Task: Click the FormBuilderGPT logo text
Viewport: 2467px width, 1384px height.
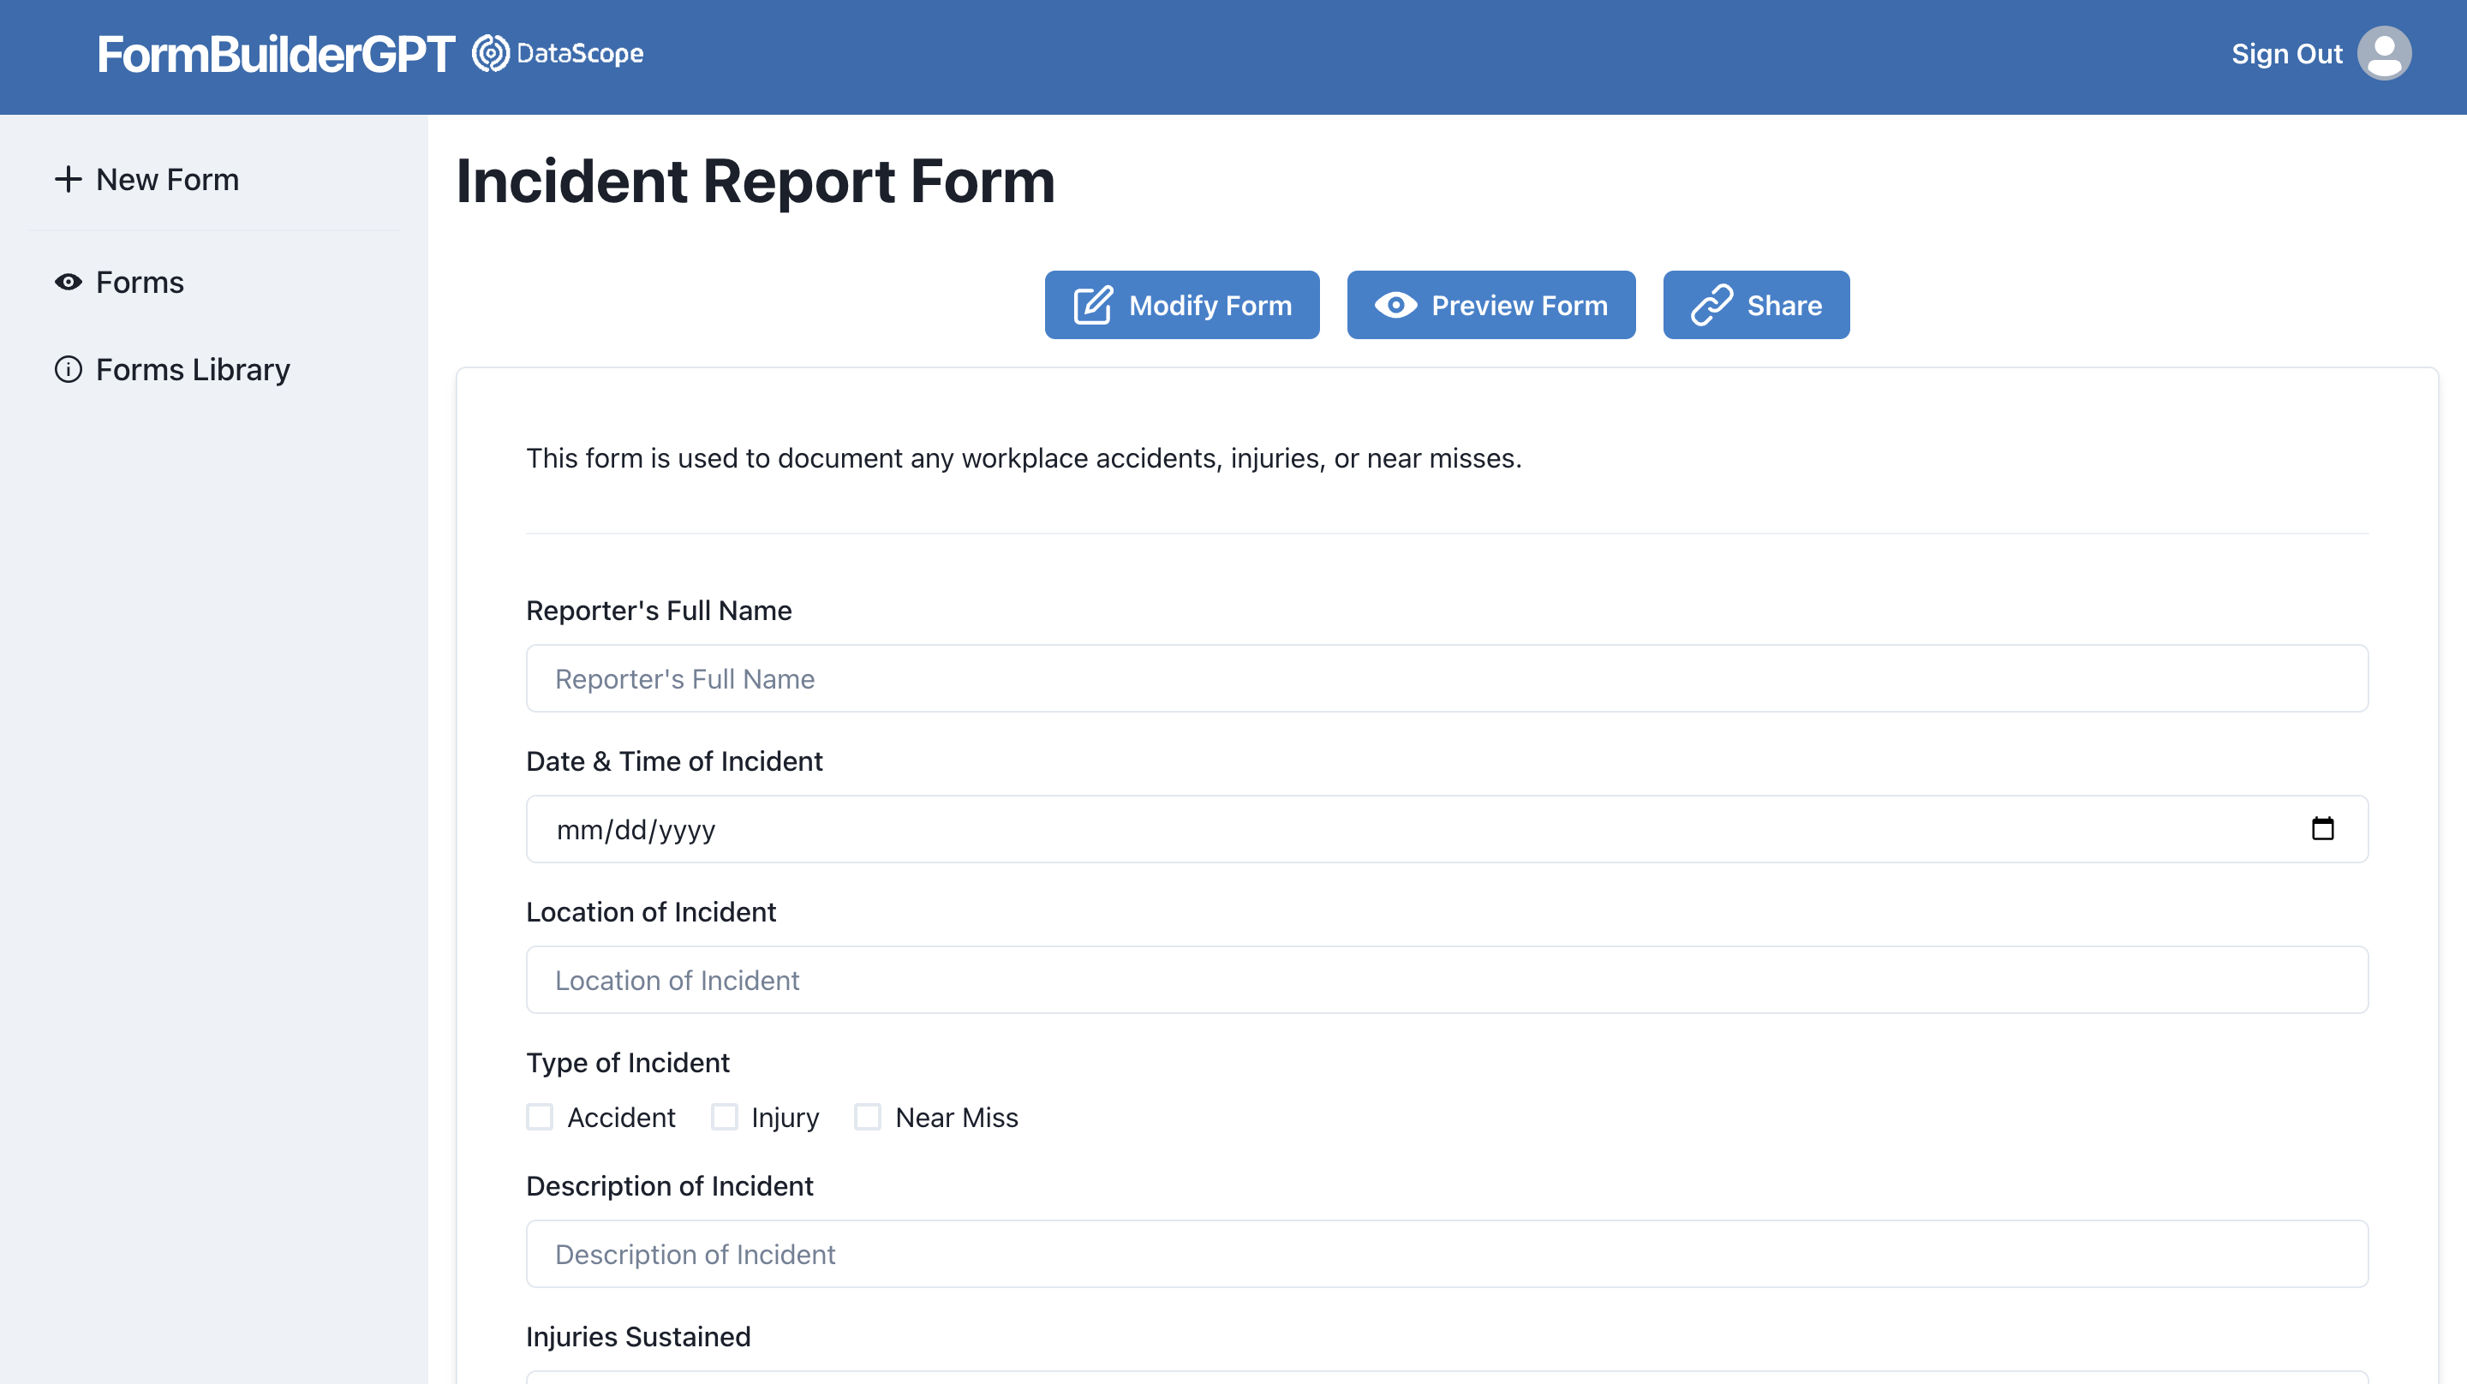Action: (x=276, y=55)
